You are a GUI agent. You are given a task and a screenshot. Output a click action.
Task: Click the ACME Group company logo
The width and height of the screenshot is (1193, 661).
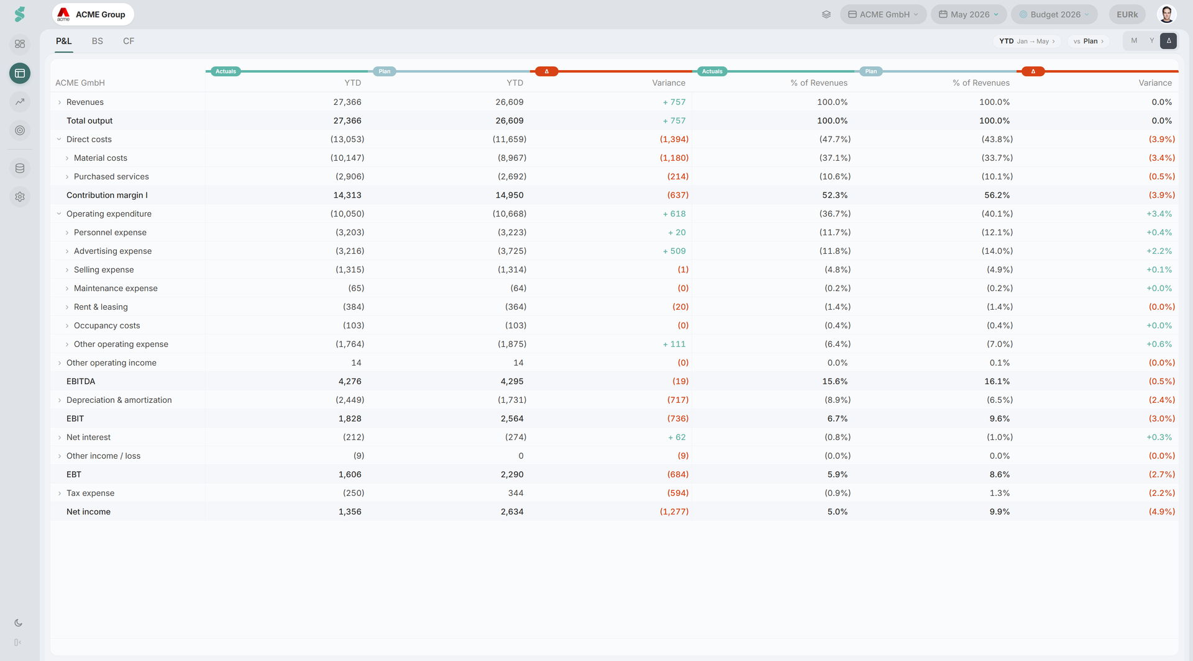[x=93, y=14]
